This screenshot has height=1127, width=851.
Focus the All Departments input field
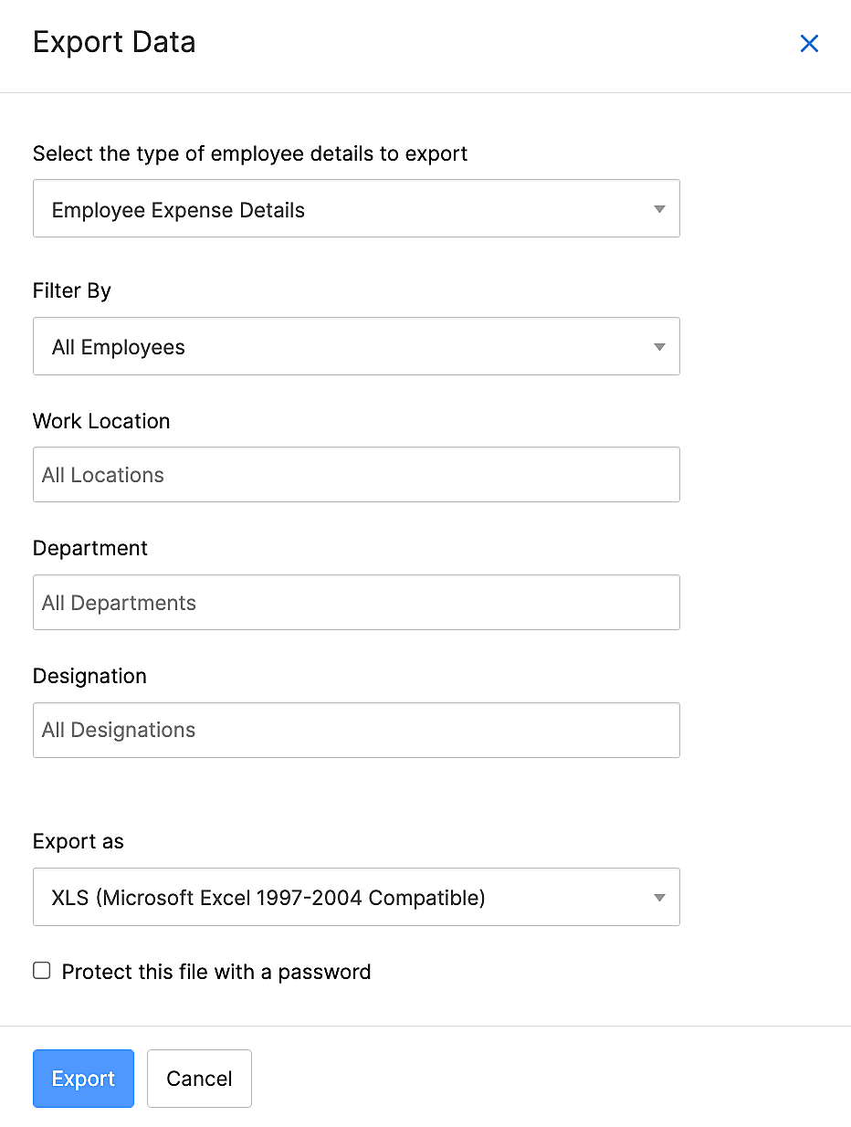[356, 602]
